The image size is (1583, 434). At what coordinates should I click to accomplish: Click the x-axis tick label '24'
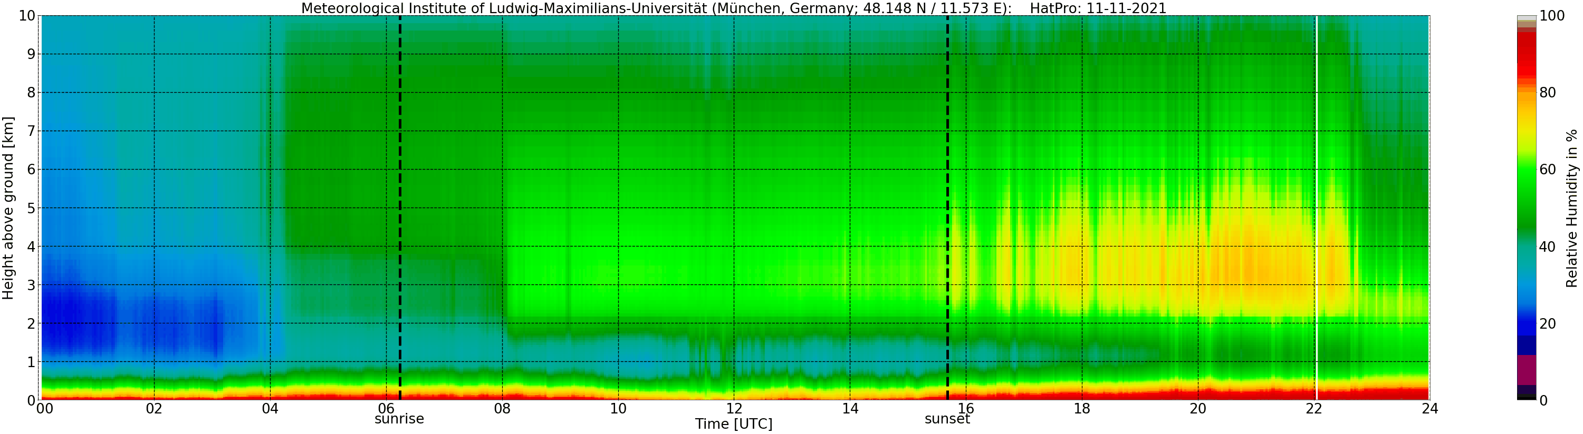(1430, 409)
